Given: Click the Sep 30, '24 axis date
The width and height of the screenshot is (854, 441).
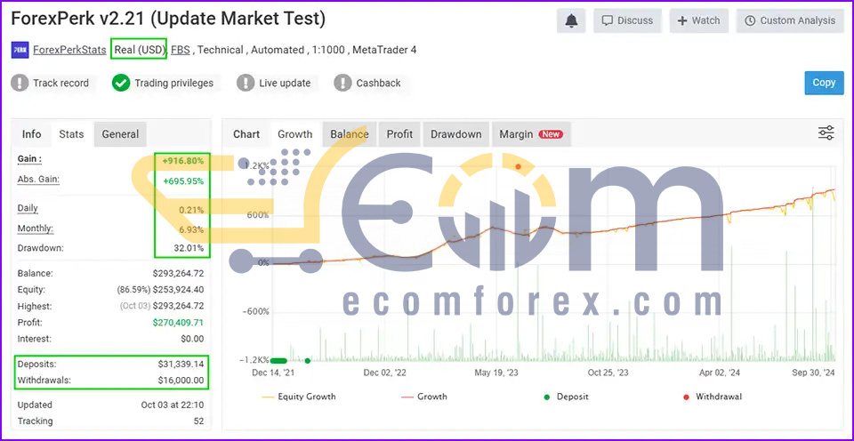Looking at the screenshot, I should click(x=812, y=373).
